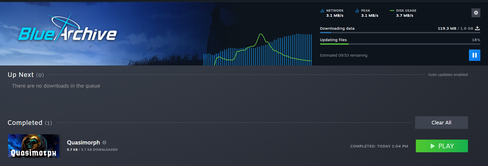This screenshot has height=166, width=488.
Task: Clear All completed downloads
Action: tap(441, 123)
